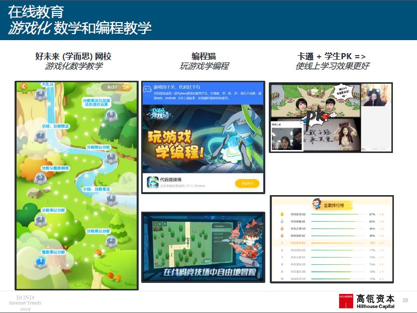Viewport: 417px width, 313px height.
Task: Click the 游戏化数学教学 subtitle
Action: pos(74,66)
